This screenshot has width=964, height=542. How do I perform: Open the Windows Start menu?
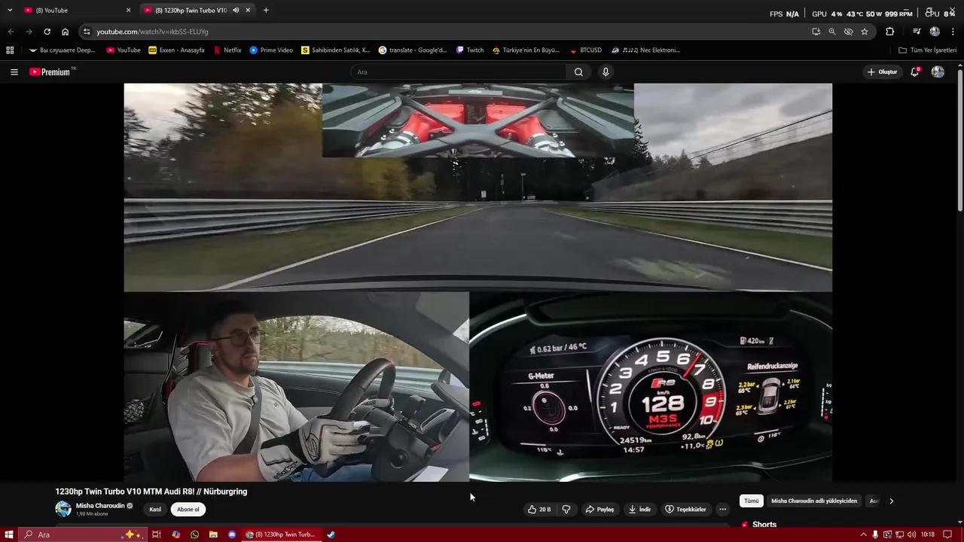9,534
